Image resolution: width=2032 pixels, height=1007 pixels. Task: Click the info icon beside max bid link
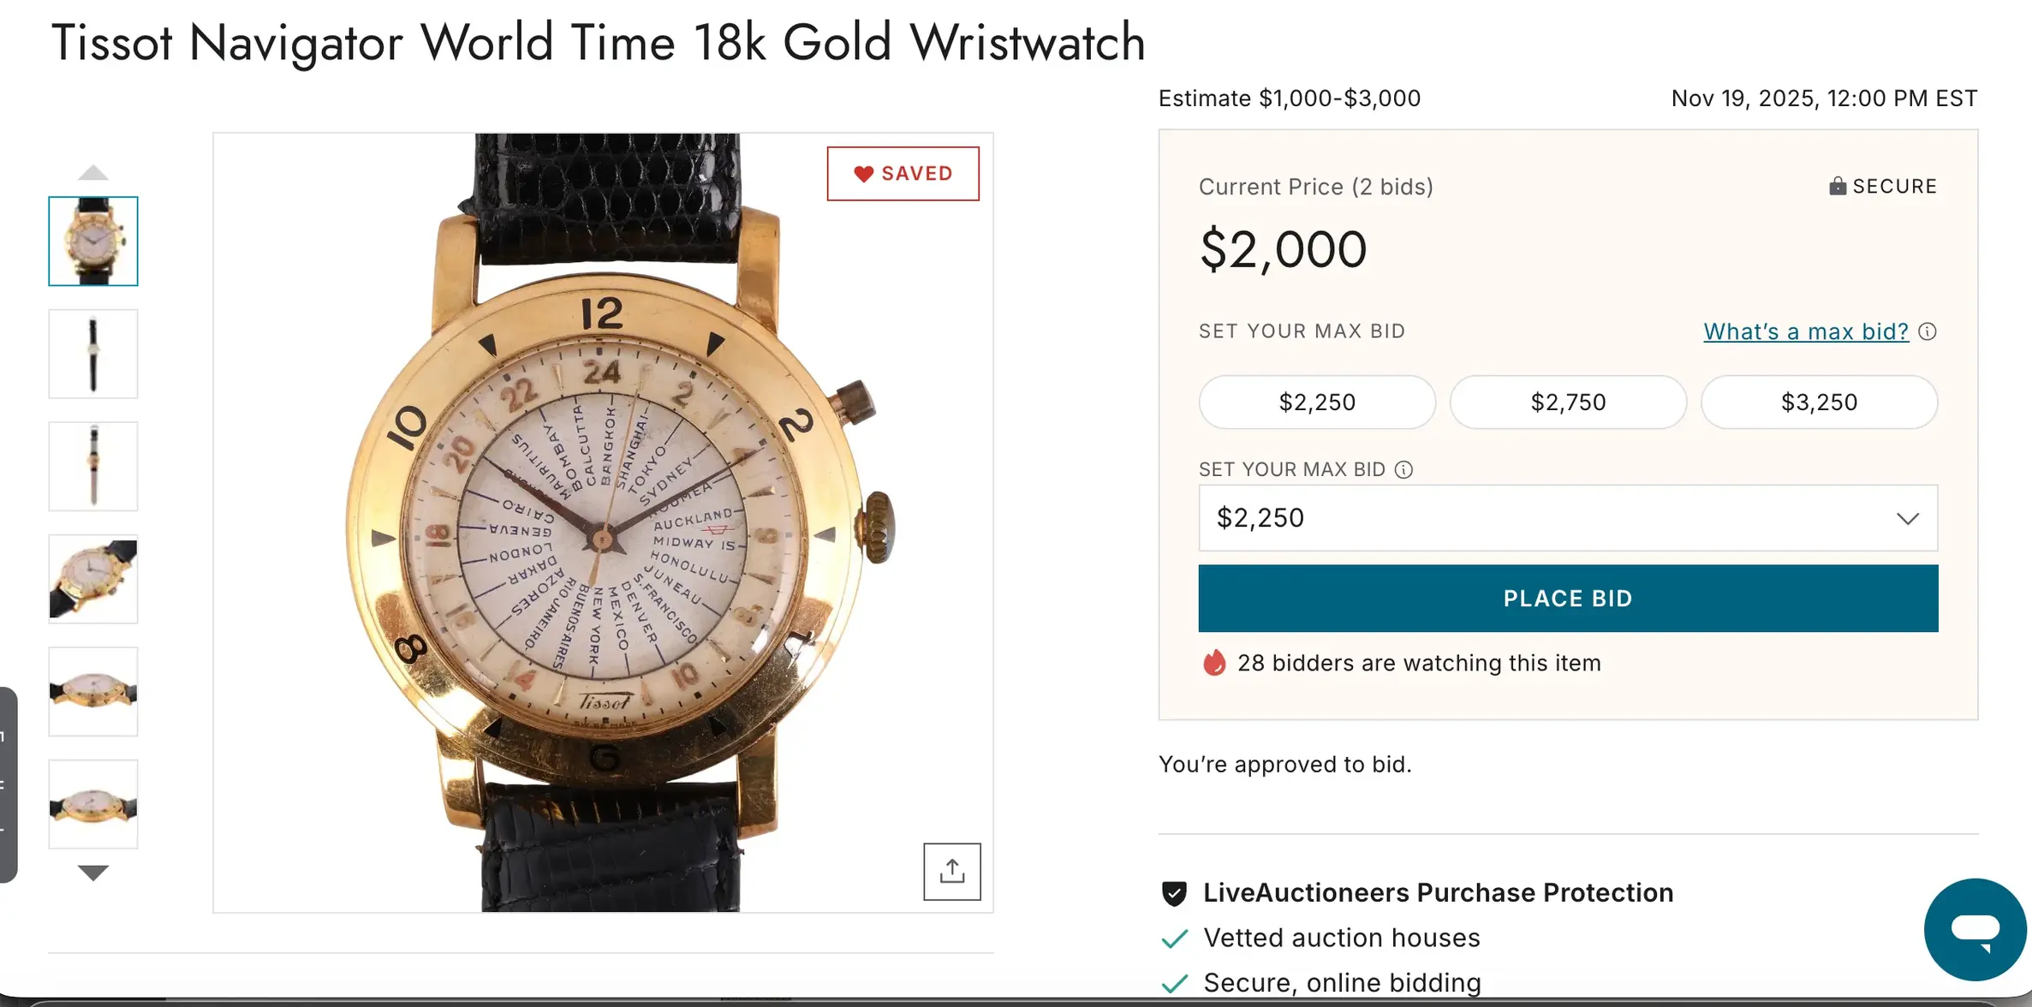click(x=1928, y=332)
